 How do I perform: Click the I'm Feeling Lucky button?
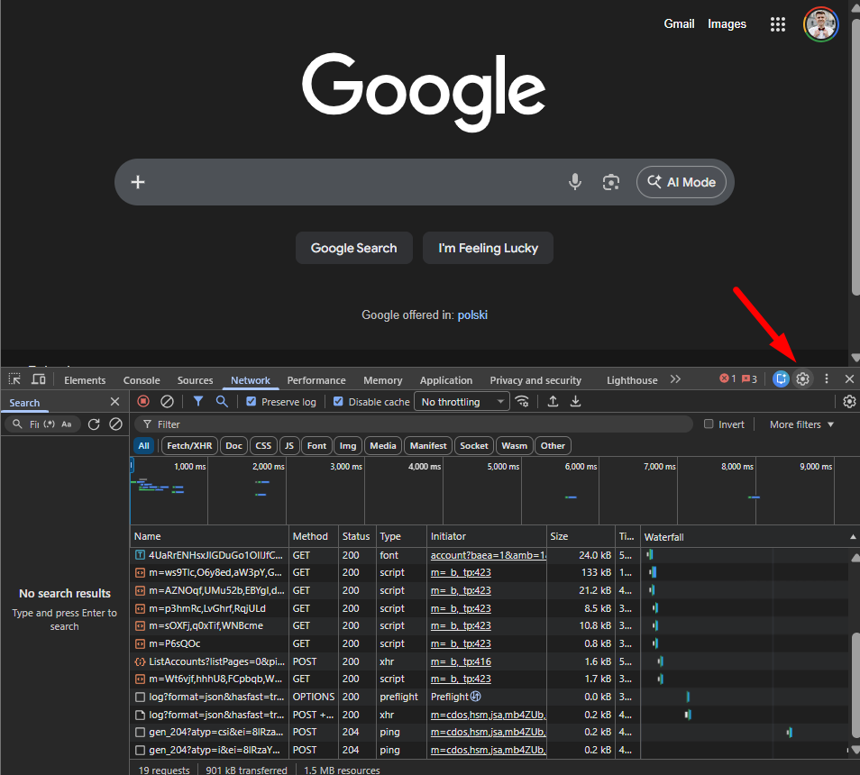(488, 248)
